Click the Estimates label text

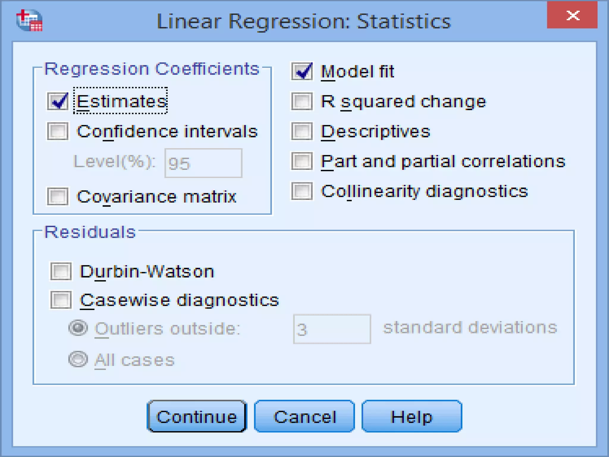(x=121, y=101)
